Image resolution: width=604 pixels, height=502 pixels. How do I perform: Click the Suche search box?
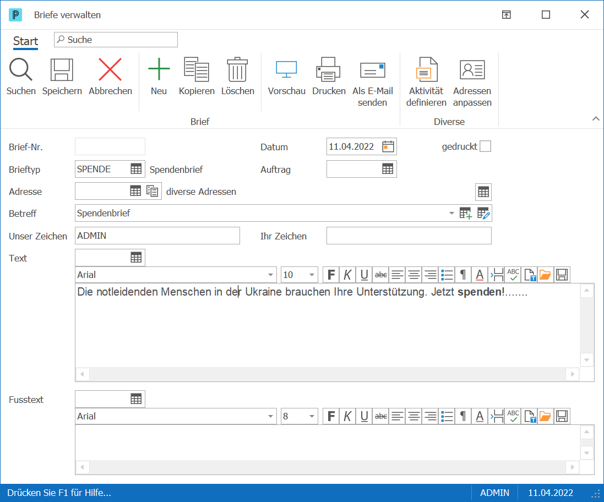(116, 40)
